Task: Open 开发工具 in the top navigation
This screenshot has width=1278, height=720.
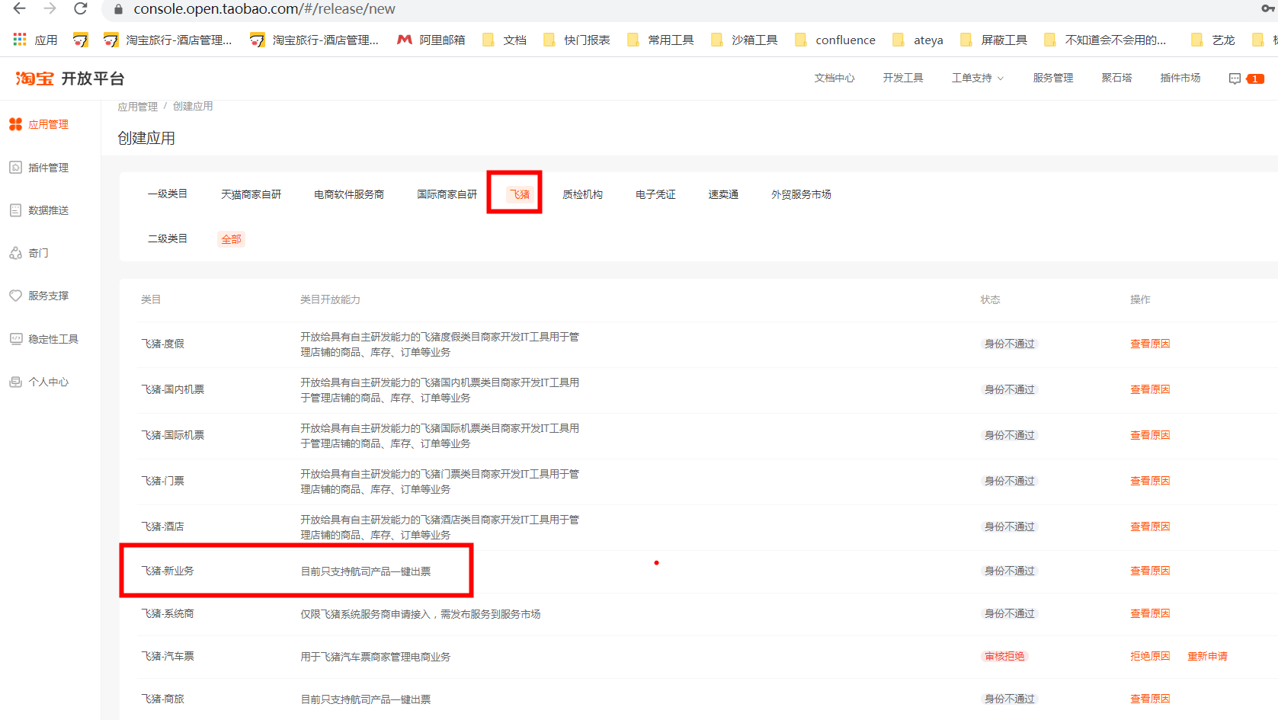Action: click(903, 78)
